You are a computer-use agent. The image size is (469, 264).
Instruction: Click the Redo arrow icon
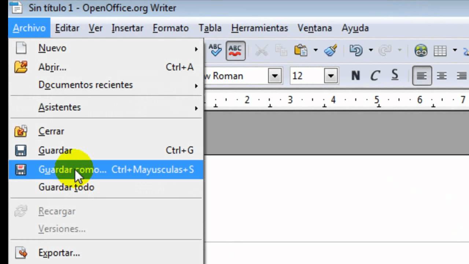pyautogui.click(x=385, y=50)
